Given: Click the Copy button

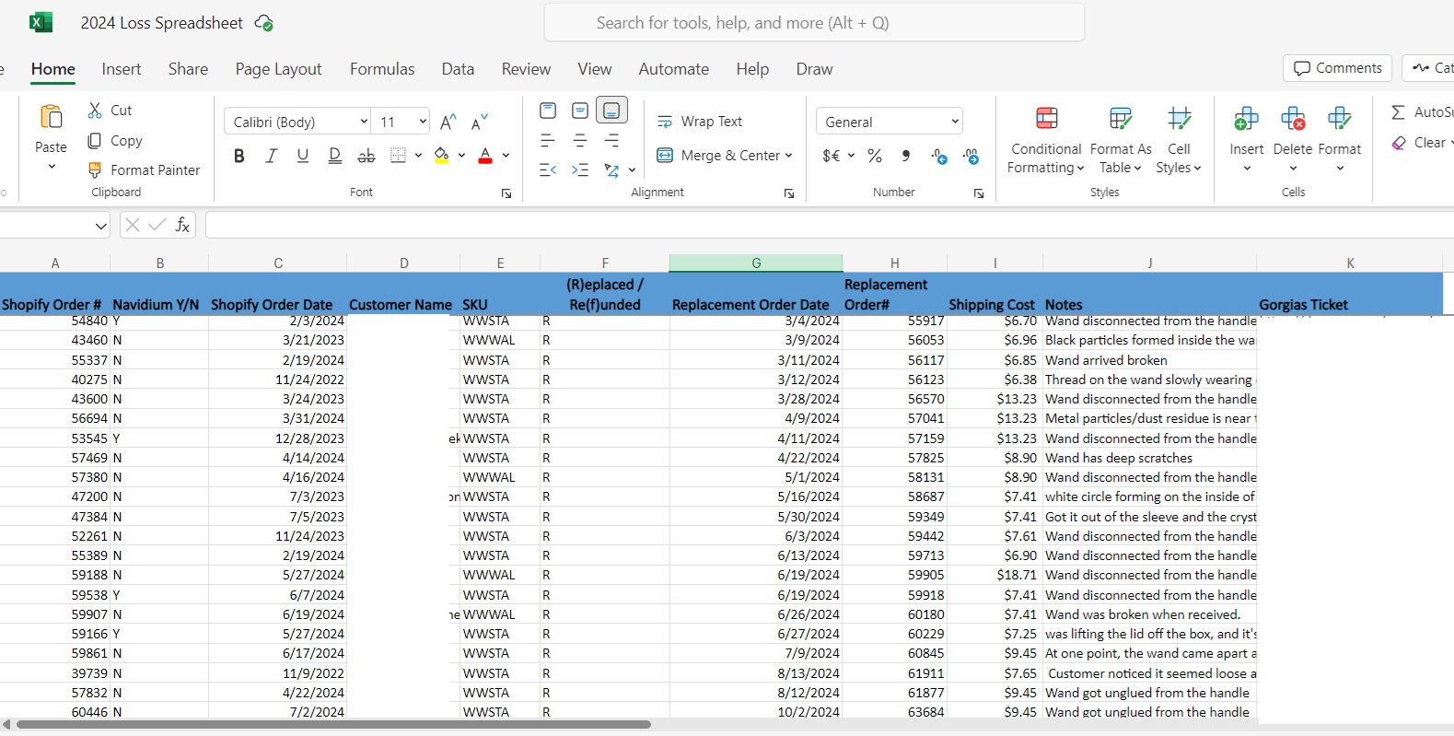Looking at the screenshot, I should [x=115, y=141].
